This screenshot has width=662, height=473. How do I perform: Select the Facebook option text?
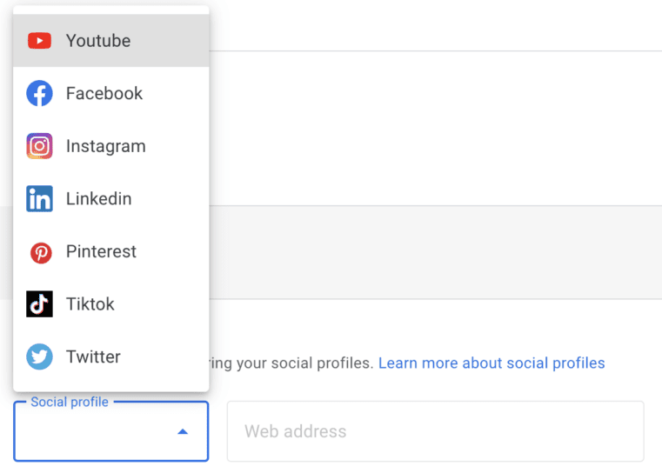coord(104,93)
